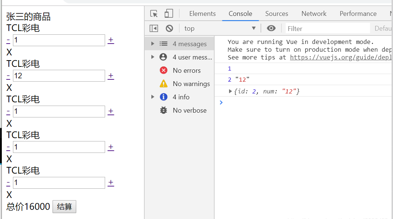393x219 pixels.
Task: Focus the third product quantity field
Action: pos(59,111)
